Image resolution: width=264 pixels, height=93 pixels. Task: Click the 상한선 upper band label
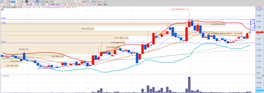[x=68, y=7]
